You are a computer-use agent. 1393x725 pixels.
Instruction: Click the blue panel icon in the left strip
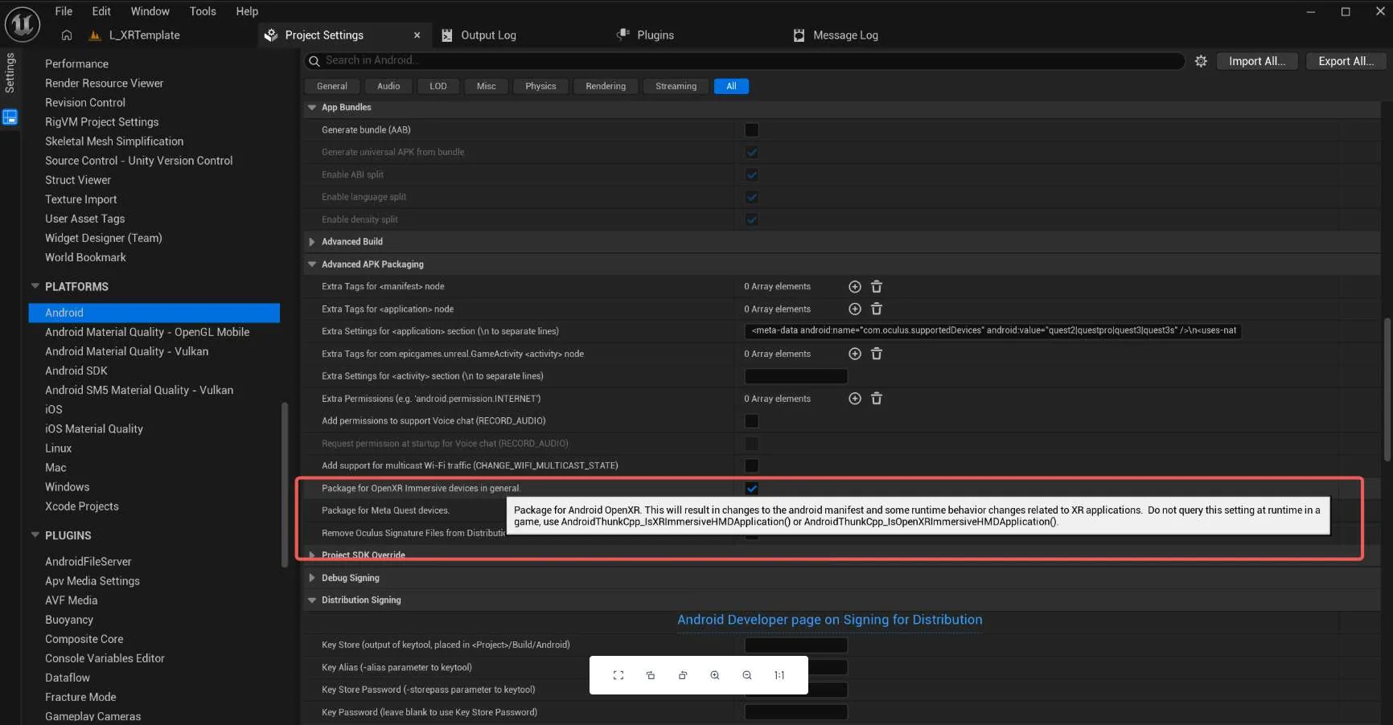[x=10, y=117]
